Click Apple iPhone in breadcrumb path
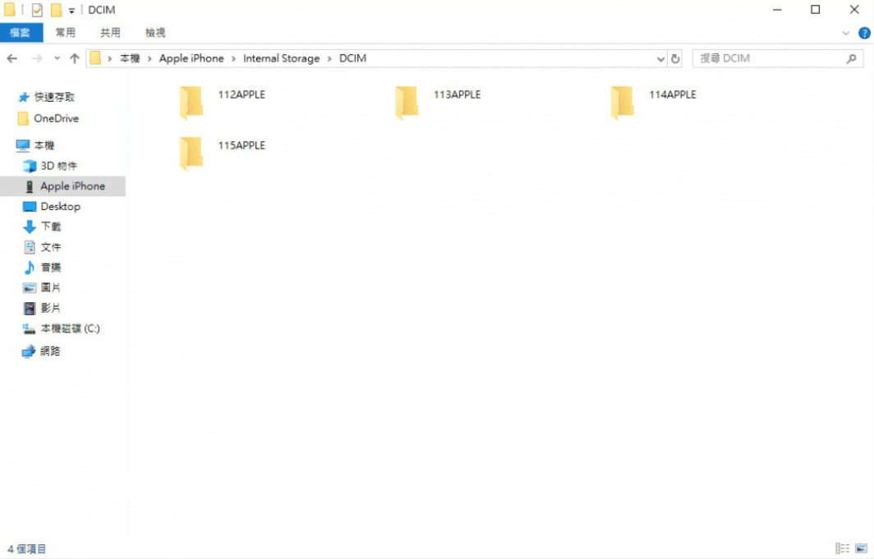Screen dimensions: 874x559 [191, 59]
